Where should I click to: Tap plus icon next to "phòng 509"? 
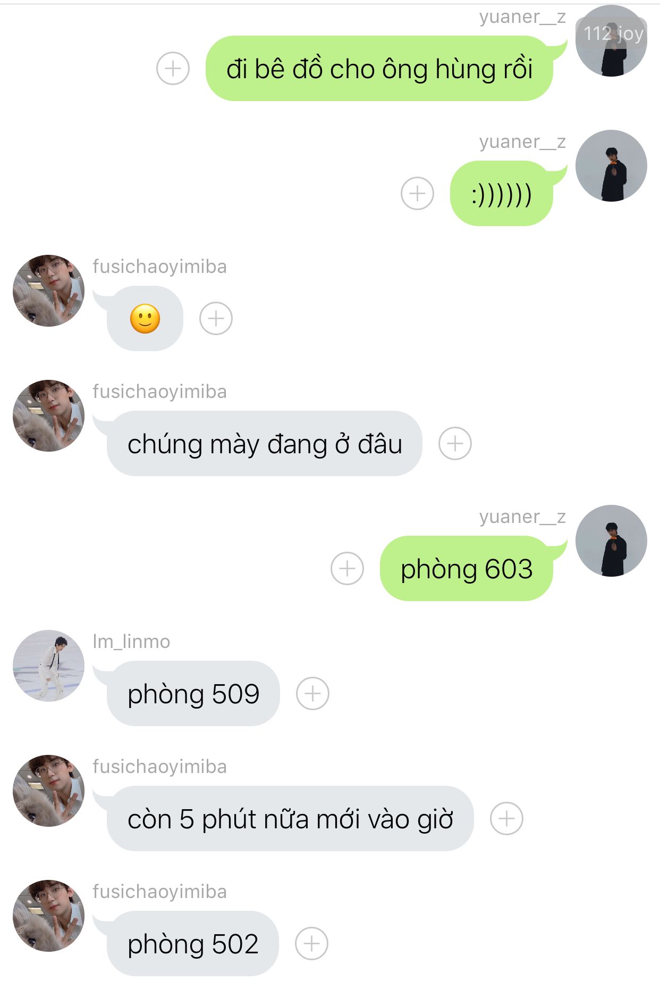click(312, 694)
